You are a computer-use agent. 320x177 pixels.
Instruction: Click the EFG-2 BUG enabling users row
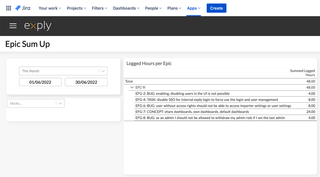(225, 94)
